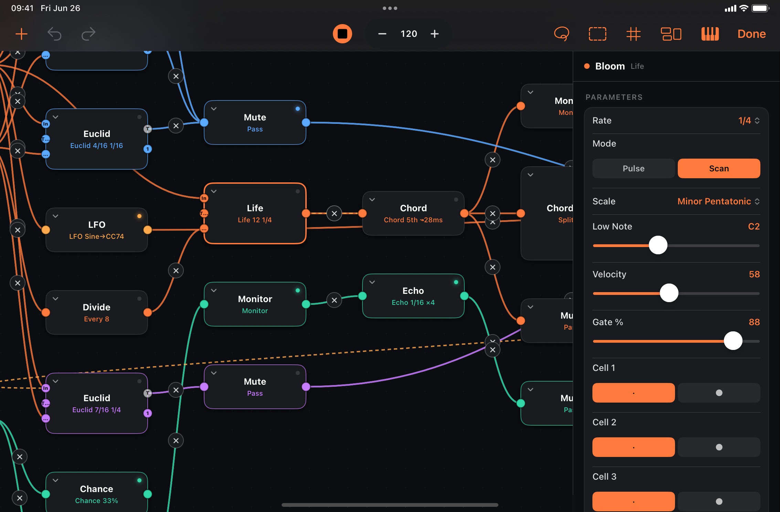The height and width of the screenshot is (512, 780).
Task: Check the battery status icon
Action: click(760, 8)
